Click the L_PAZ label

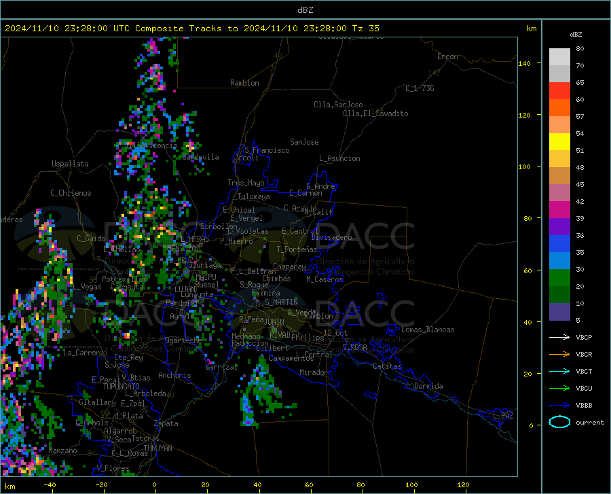[503, 416]
